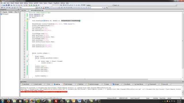Click the Build and run icon
This screenshot has width=184, height=103.
34,5
